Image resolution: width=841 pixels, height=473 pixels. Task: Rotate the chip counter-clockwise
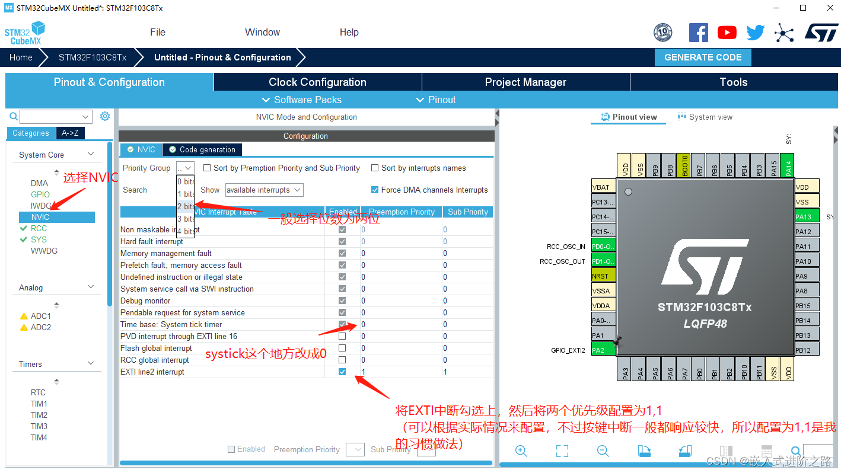coord(686,451)
